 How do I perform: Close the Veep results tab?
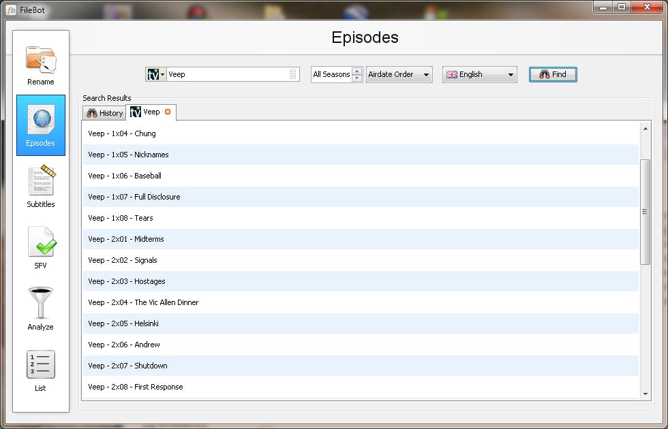coord(168,112)
